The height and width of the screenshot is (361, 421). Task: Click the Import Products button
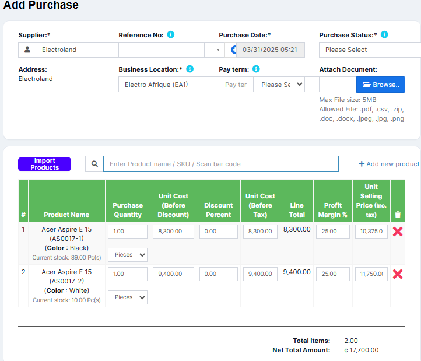tap(44, 164)
